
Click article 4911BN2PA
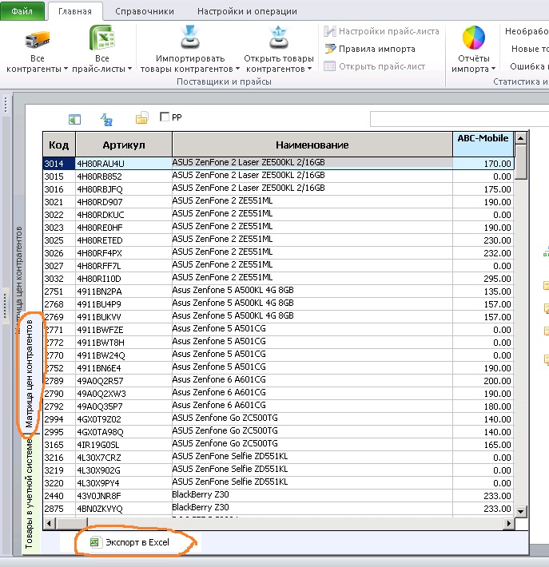[x=124, y=291]
